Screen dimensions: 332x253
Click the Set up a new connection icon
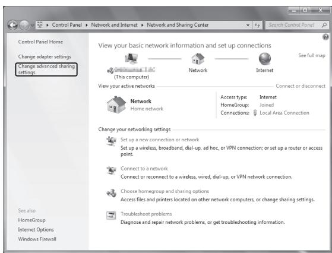(x=112, y=141)
